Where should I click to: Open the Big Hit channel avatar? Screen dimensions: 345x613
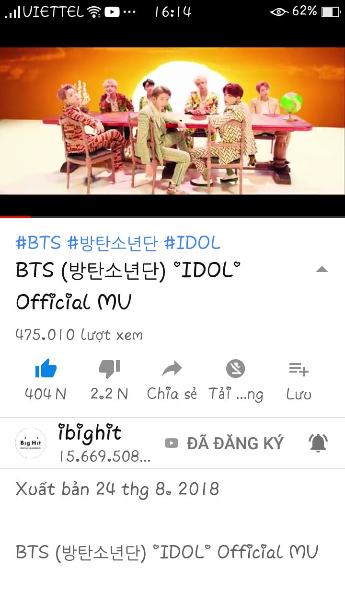[x=31, y=443]
